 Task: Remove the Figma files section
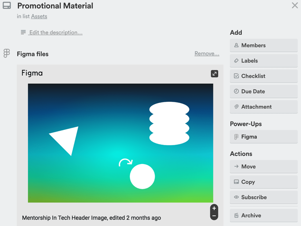point(207,53)
